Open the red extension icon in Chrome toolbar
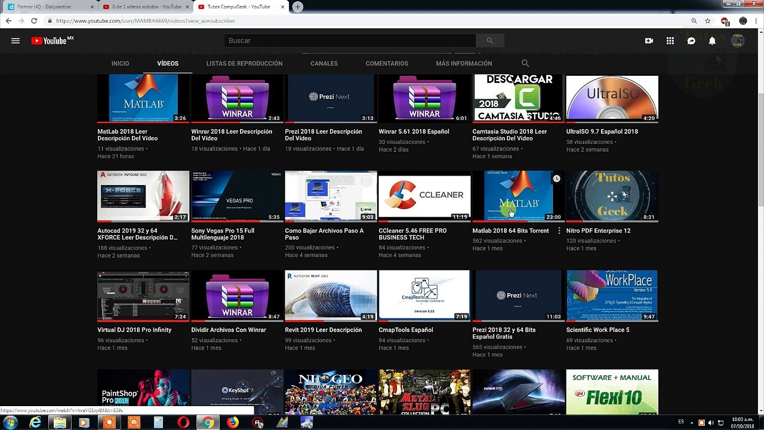The width and height of the screenshot is (764, 430). (725, 21)
